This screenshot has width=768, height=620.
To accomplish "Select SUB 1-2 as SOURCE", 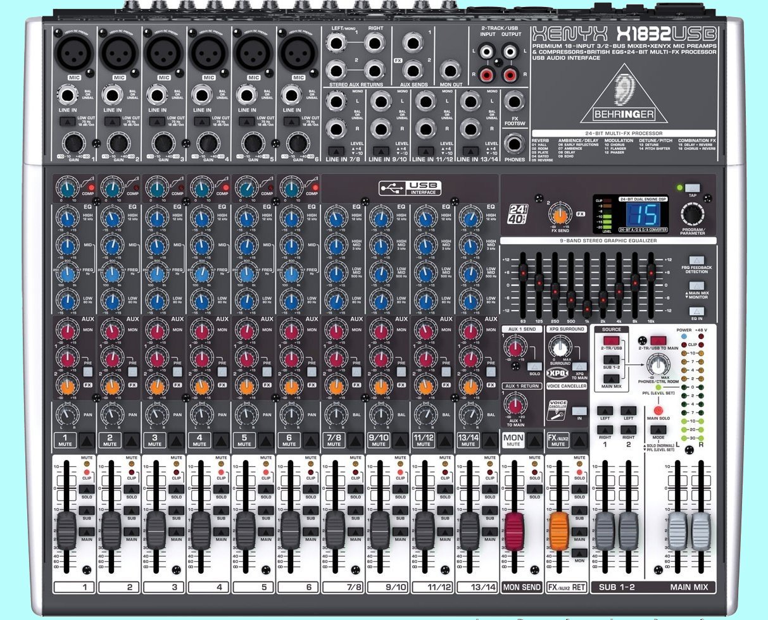I will click(x=610, y=360).
